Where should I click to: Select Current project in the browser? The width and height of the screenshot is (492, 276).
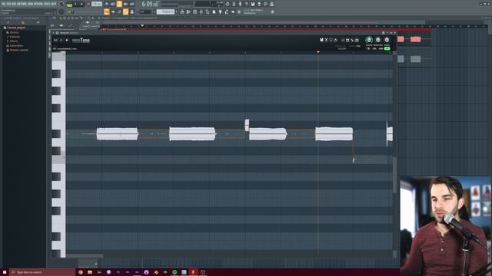tap(15, 28)
